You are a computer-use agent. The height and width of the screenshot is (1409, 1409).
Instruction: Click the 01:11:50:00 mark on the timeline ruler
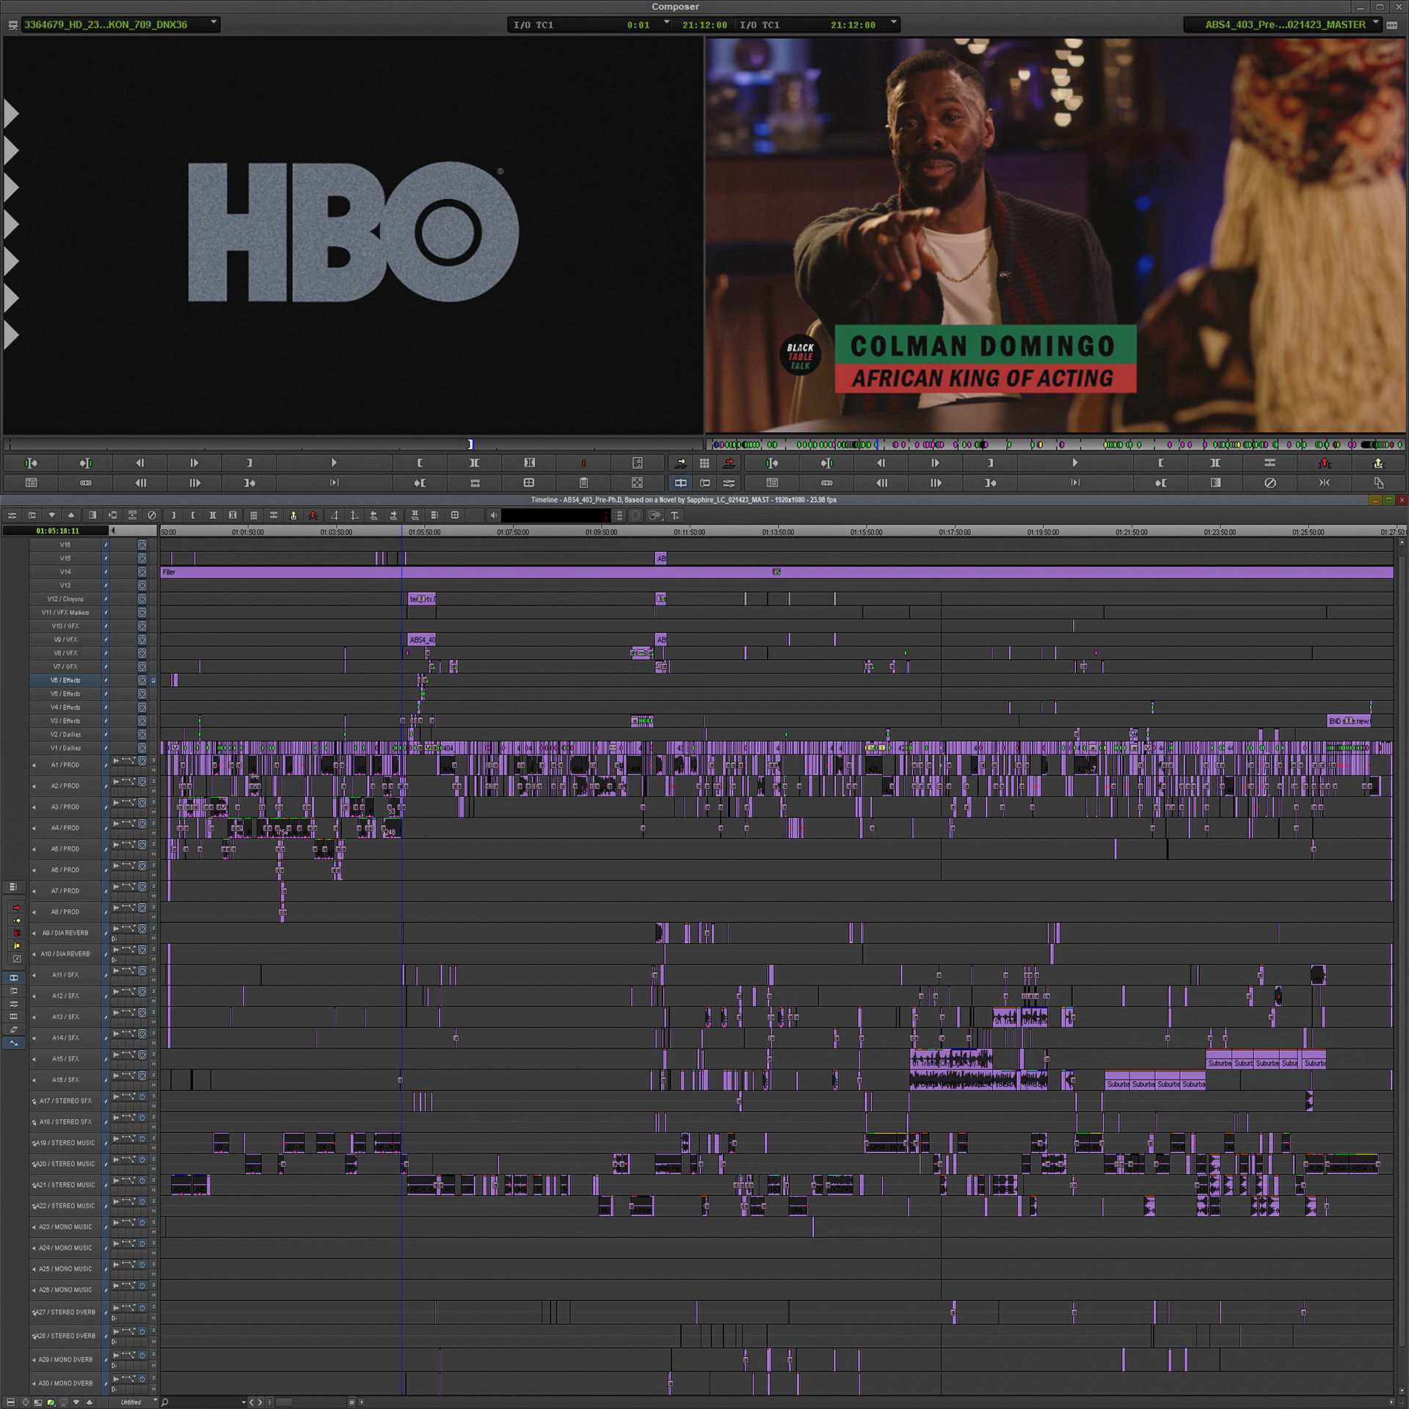(x=689, y=532)
